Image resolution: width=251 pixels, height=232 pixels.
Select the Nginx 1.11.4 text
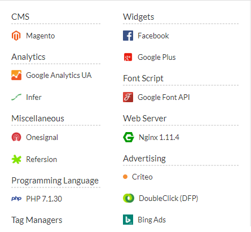159,137
